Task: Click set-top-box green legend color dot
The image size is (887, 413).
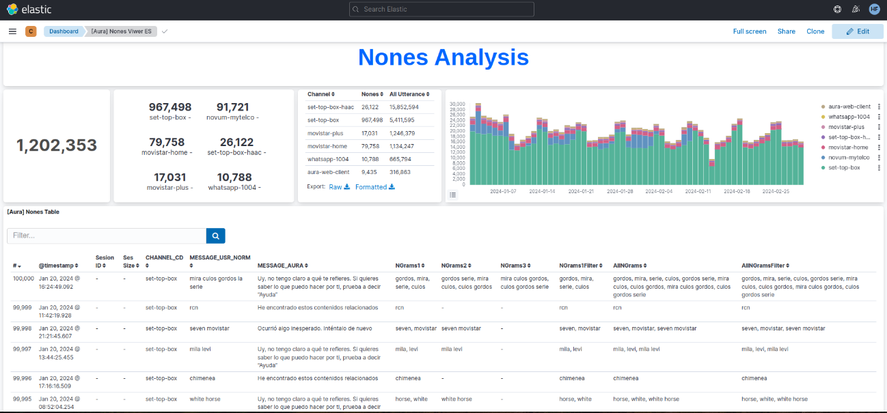Action: [x=823, y=167]
